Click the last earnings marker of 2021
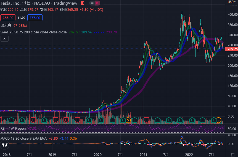This screenshot has height=157, width=238. point(180,120)
